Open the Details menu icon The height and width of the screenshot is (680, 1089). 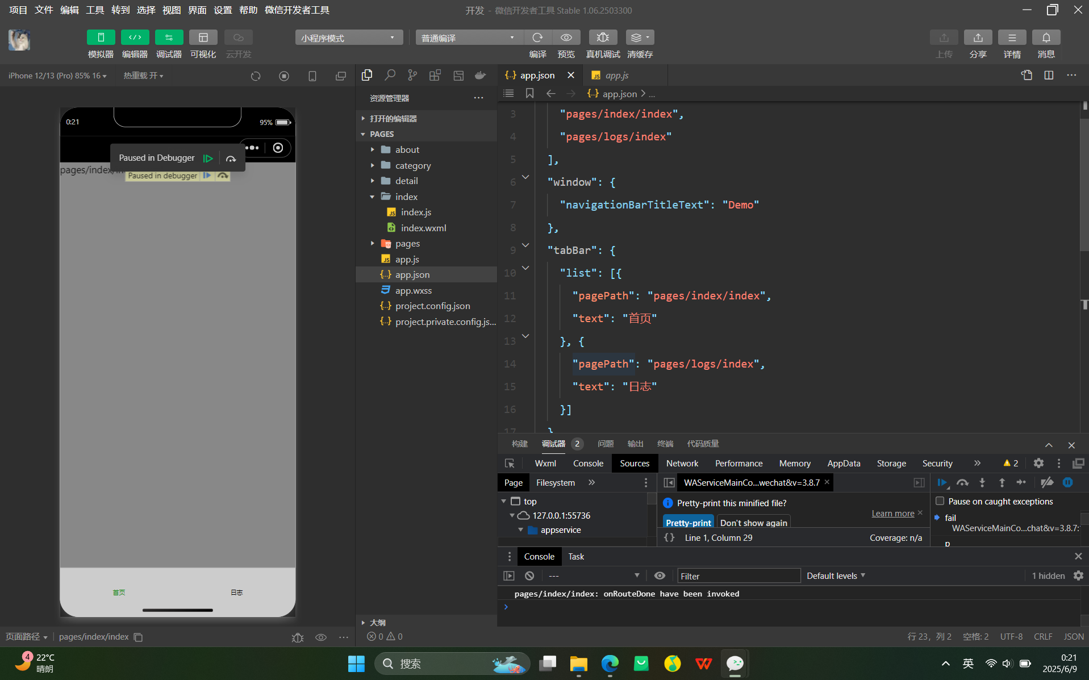(1012, 37)
